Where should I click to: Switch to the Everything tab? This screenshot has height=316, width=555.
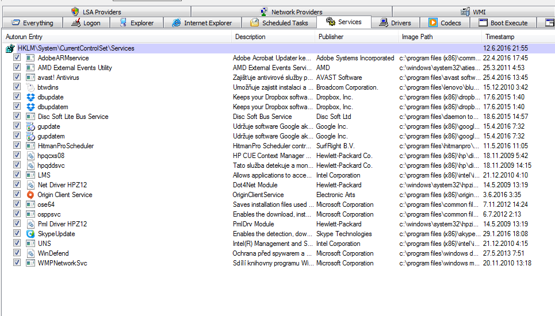click(33, 23)
